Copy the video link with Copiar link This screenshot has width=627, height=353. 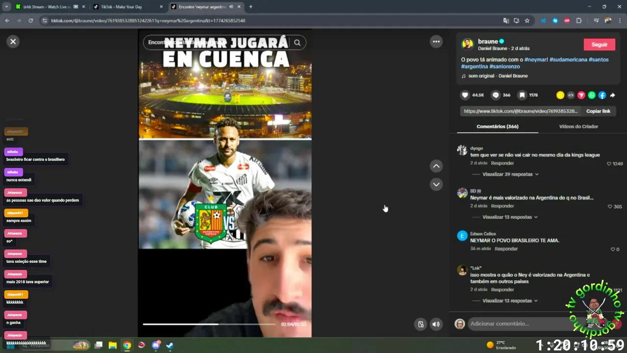click(x=598, y=111)
